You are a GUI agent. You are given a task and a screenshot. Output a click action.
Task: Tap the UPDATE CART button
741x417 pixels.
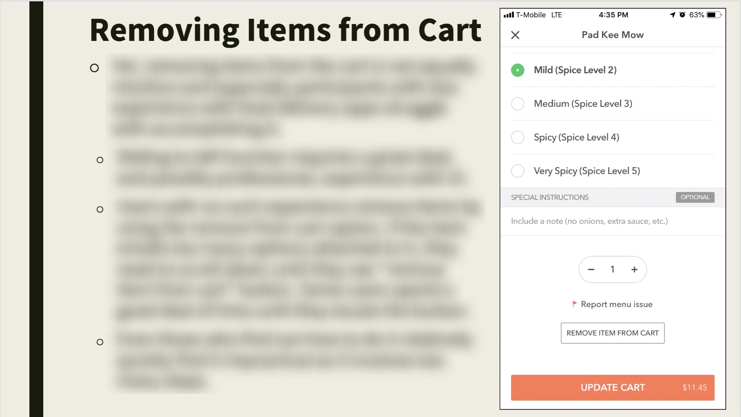click(x=613, y=388)
